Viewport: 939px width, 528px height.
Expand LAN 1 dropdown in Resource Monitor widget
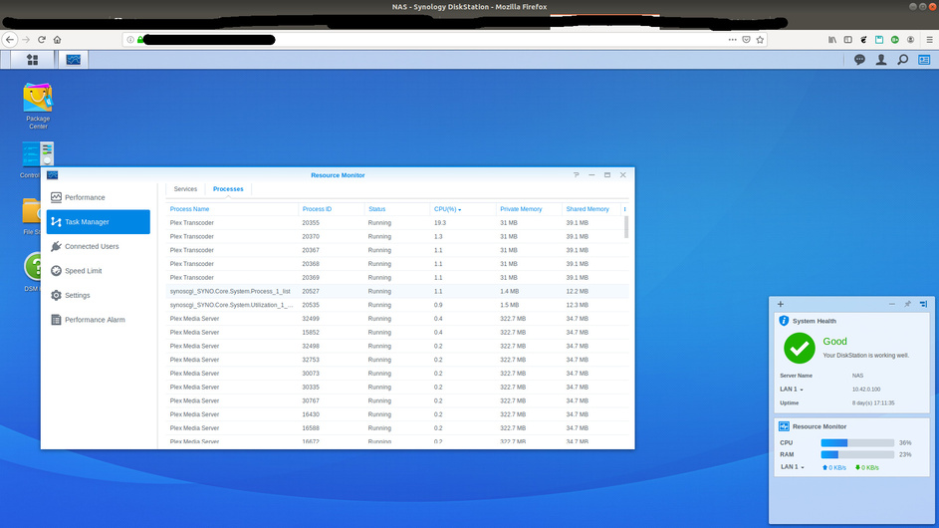792,467
